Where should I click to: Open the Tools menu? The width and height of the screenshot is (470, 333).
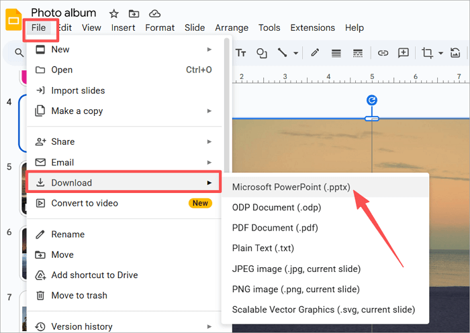coord(269,28)
